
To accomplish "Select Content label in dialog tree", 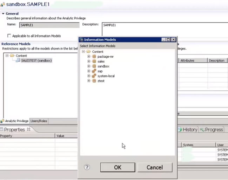I will (98, 52).
